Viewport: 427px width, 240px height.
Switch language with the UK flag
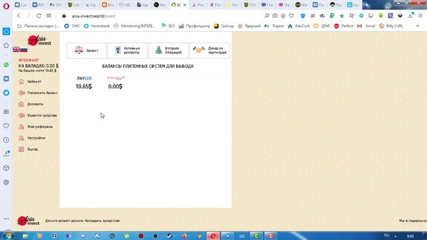pyautogui.click(x=16, y=49)
